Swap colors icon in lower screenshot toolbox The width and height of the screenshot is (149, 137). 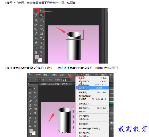click(35, 129)
